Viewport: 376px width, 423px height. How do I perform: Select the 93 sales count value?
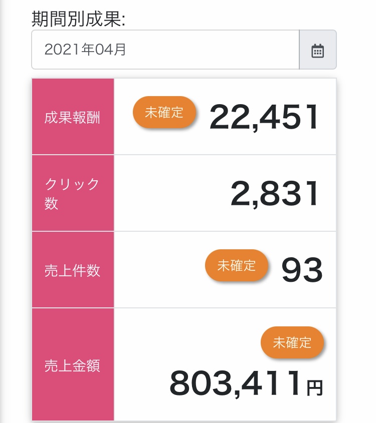click(302, 270)
